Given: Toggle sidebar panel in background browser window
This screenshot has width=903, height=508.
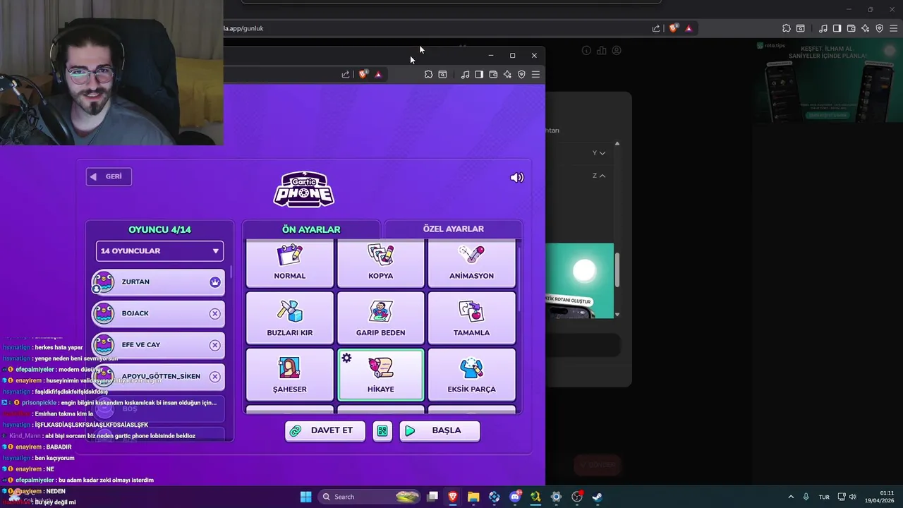Looking at the screenshot, I should tap(837, 28).
